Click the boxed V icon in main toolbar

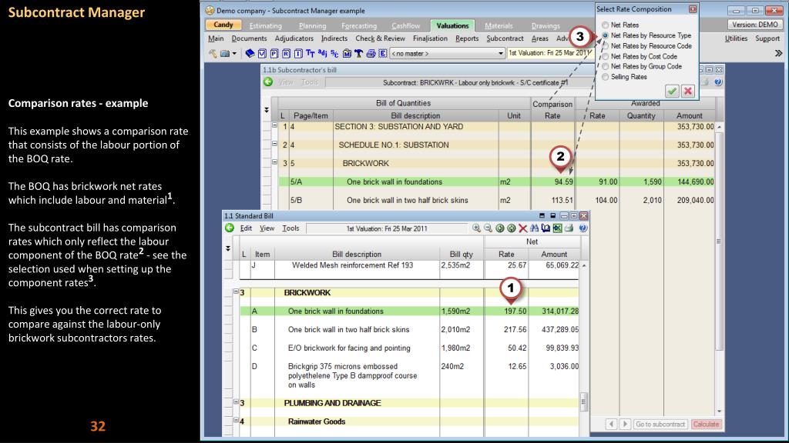click(262, 53)
